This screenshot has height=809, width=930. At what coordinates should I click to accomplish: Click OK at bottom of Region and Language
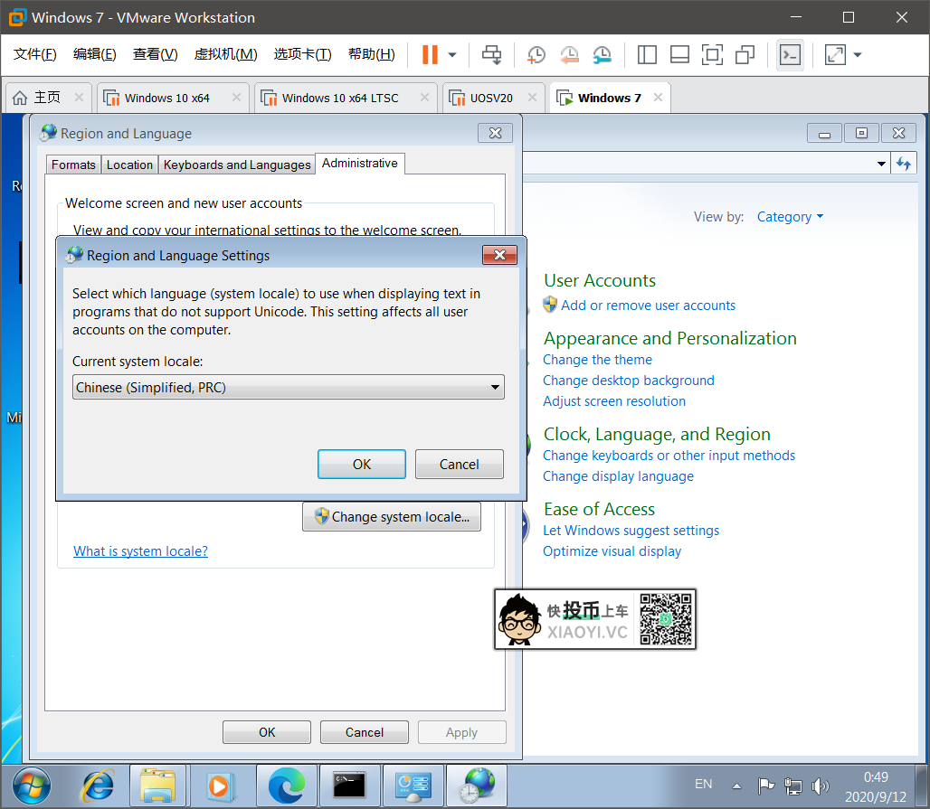pos(267,732)
